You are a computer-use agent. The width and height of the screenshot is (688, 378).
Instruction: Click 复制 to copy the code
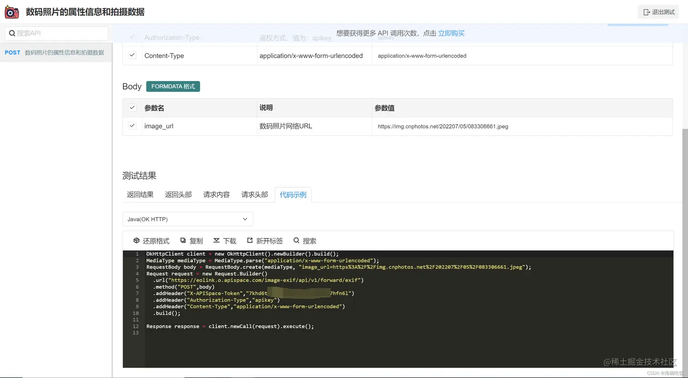[x=191, y=241]
